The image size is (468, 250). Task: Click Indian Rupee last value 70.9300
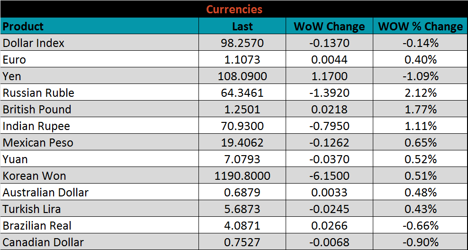click(x=242, y=126)
